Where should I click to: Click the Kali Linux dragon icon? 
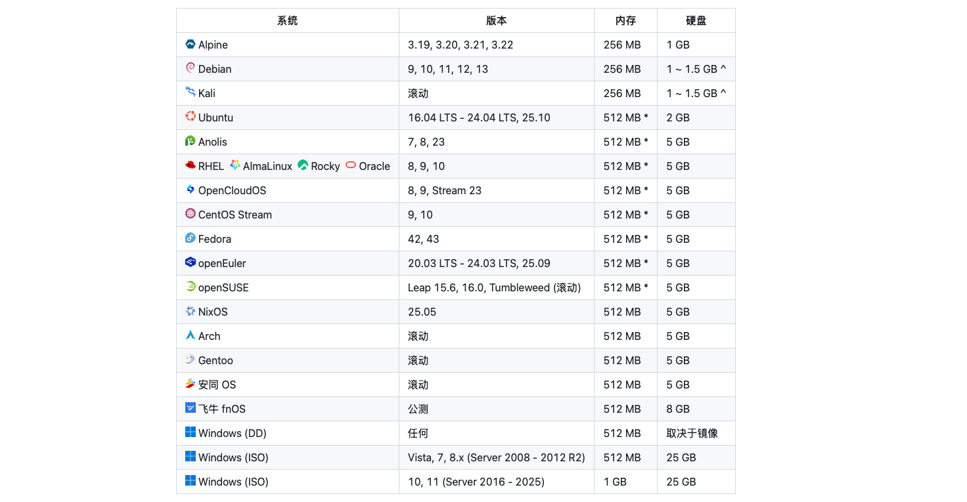pyautogui.click(x=189, y=93)
